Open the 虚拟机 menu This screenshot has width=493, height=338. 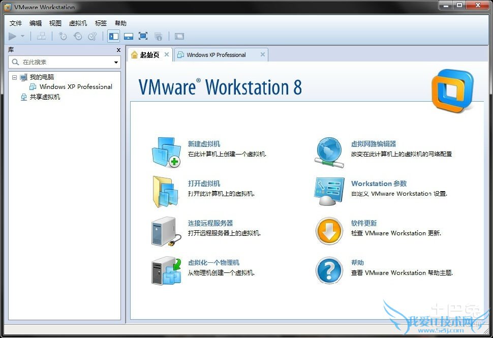[x=78, y=23]
